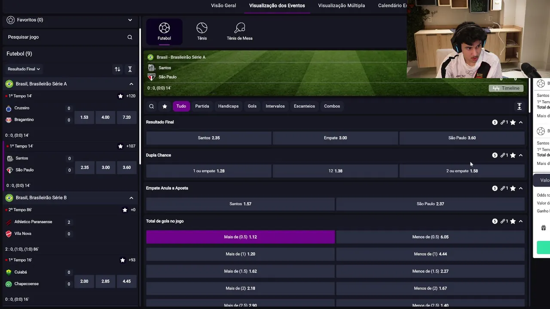
Task: Expand the Favoritos (0) section
Action: [130, 20]
